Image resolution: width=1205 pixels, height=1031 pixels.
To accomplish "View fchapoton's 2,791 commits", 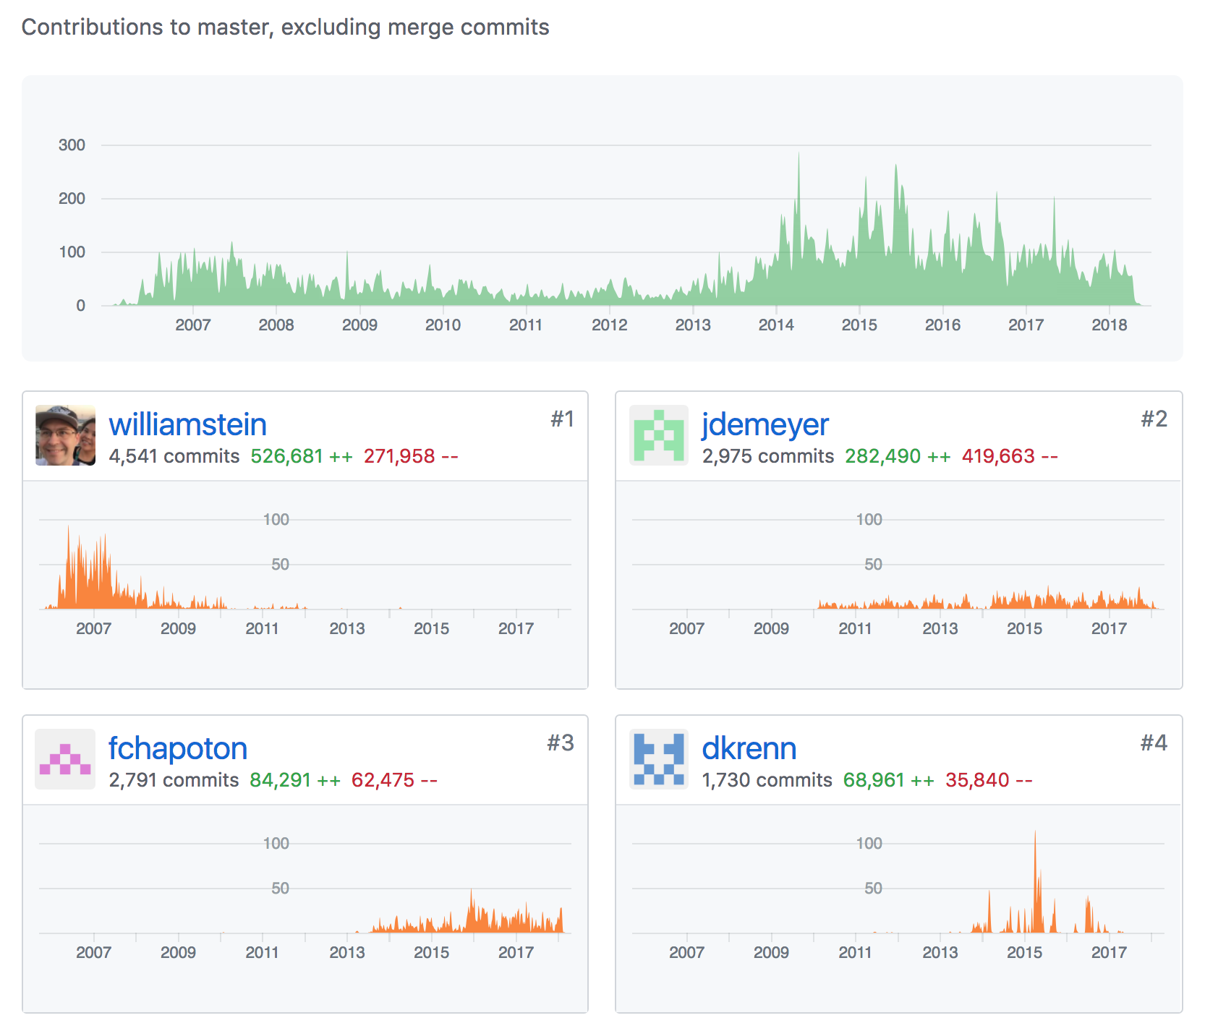I will pos(174,781).
